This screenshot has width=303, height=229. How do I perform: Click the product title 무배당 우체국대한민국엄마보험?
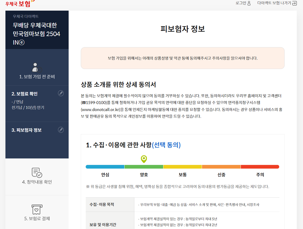(x=36, y=34)
